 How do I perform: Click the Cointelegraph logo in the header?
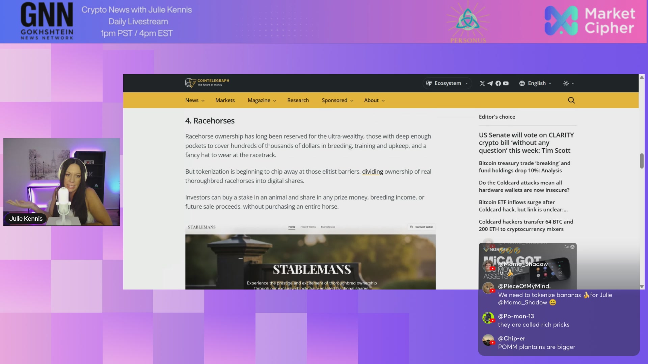pyautogui.click(x=207, y=83)
